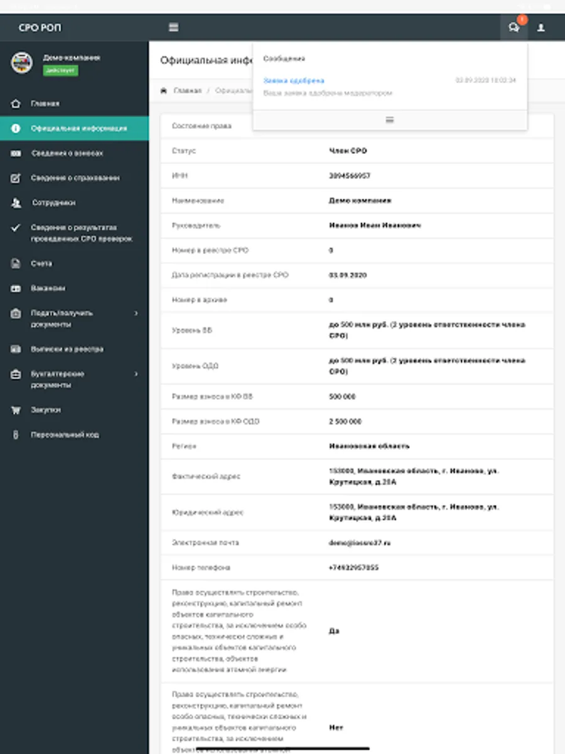Image resolution: width=565 pixels, height=754 pixels.
Task: Open Вакансии in the sidebar menu
Action: click(x=48, y=288)
